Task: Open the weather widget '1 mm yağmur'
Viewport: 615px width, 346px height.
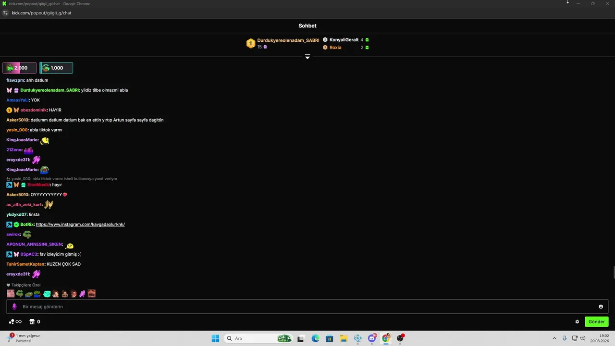Action: [23, 338]
